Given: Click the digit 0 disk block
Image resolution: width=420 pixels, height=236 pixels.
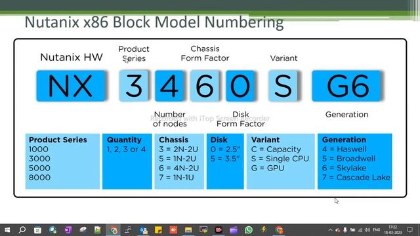Looking at the screenshot, I should tap(240, 86).
